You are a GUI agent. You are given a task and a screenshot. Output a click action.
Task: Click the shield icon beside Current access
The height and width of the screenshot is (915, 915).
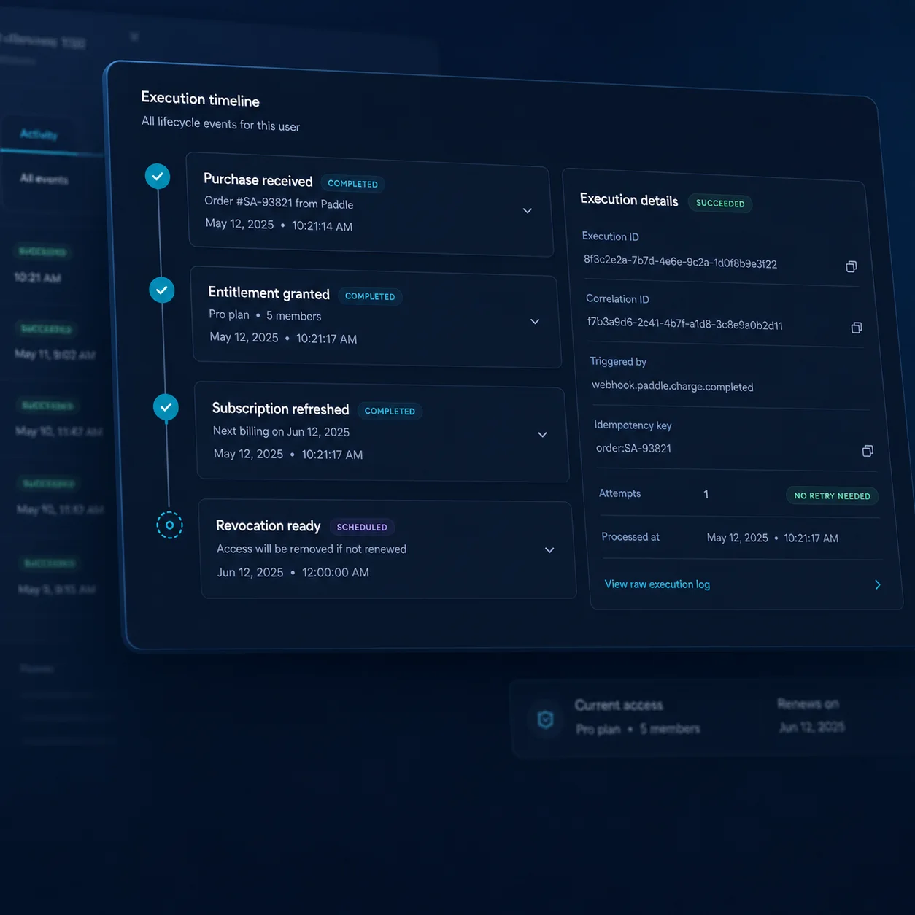point(545,720)
